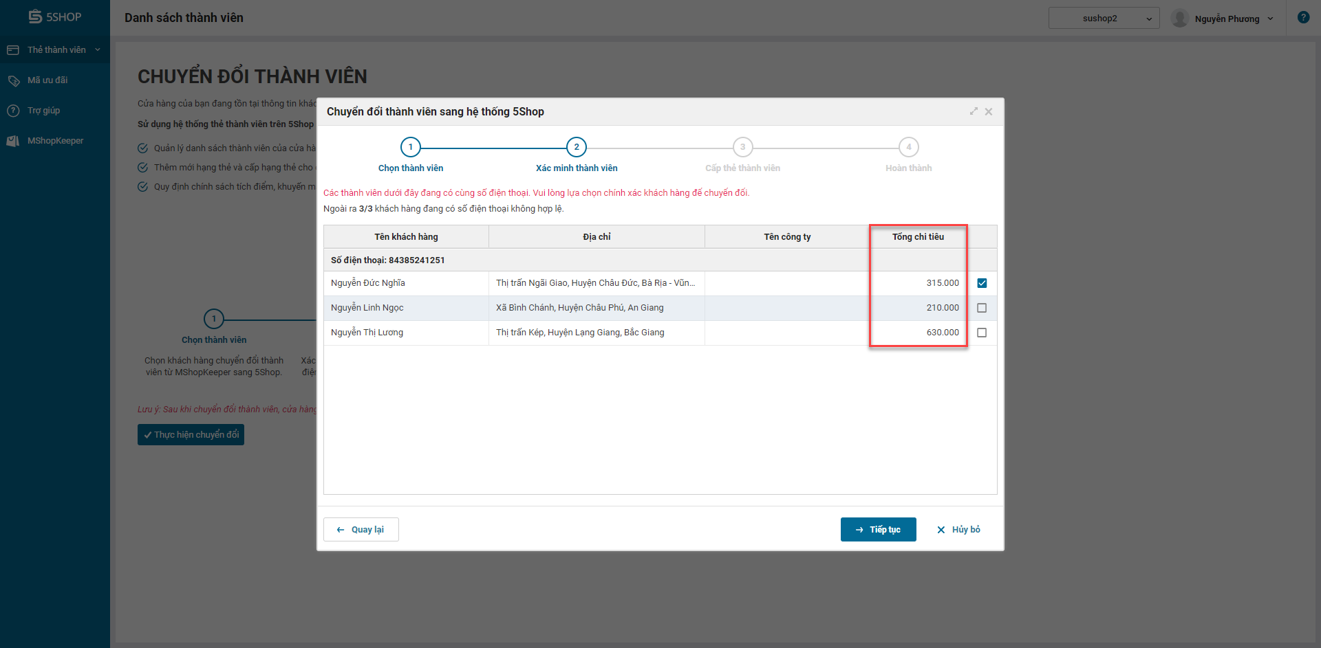Click the Địa chỉ column header

click(x=597, y=237)
